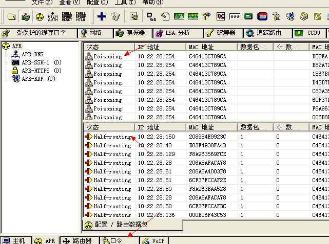Click the NTLM AUTH toolbar icon

tap(53, 16)
